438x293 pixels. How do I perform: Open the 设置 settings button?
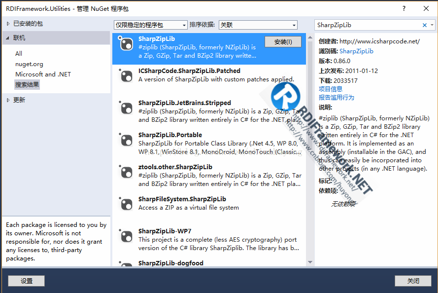[x=26, y=281]
